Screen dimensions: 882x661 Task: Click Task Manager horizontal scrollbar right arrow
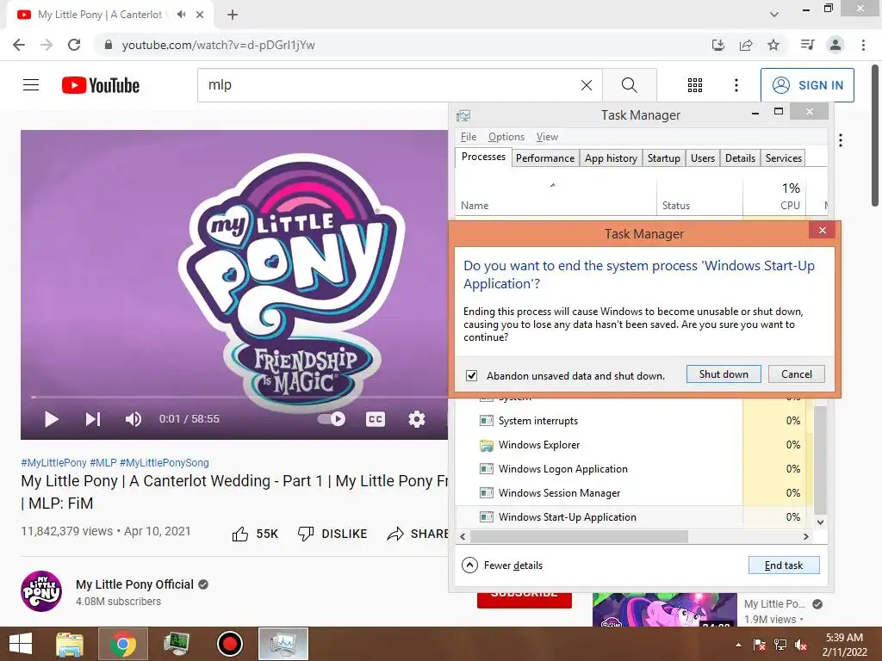806,537
